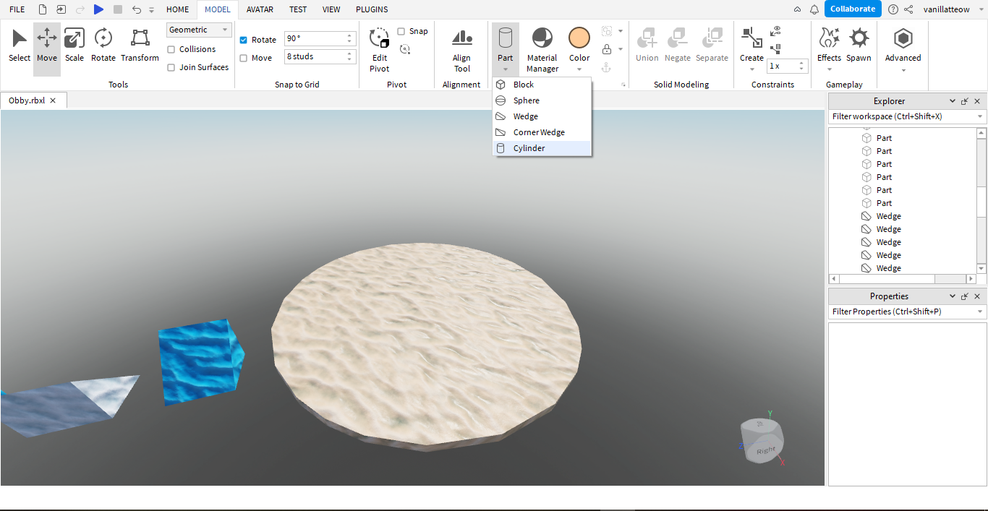Activate the Transform tool
The width and height of the screenshot is (988, 511).
140,45
